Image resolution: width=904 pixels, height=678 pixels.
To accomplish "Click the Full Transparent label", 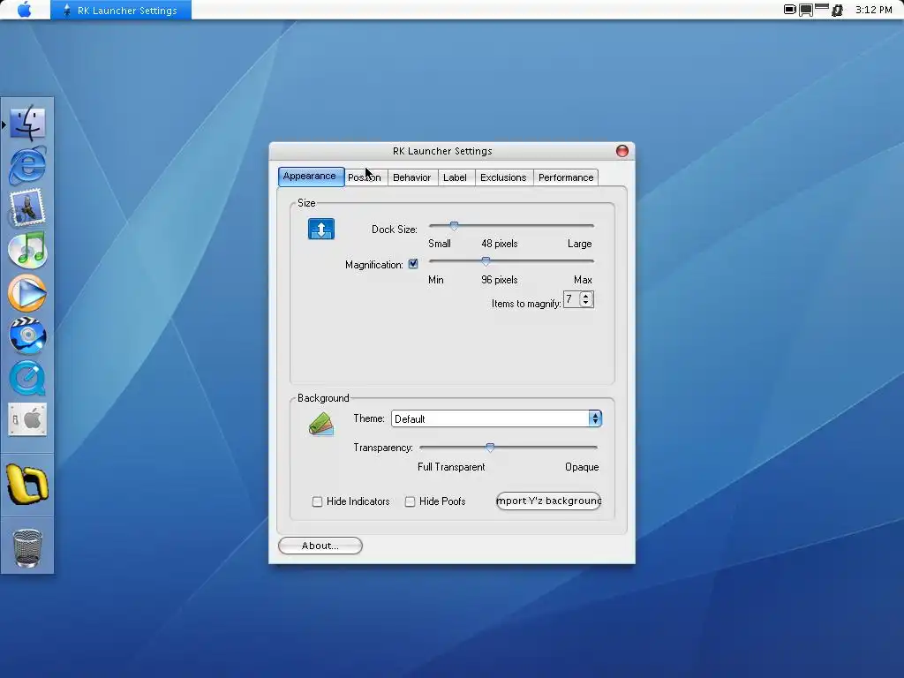I will coord(451,467).
